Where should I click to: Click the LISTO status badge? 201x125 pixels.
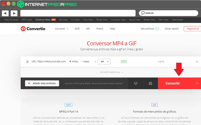[124, 61]
